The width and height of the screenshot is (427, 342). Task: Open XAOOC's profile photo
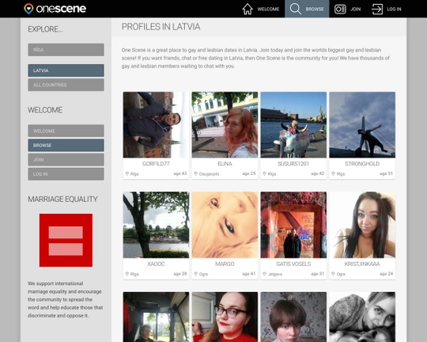(156, 225)
